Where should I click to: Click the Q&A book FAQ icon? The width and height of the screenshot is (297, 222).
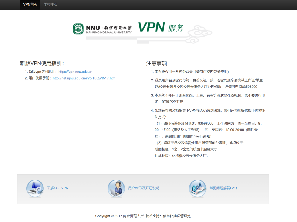pos(197,189)
